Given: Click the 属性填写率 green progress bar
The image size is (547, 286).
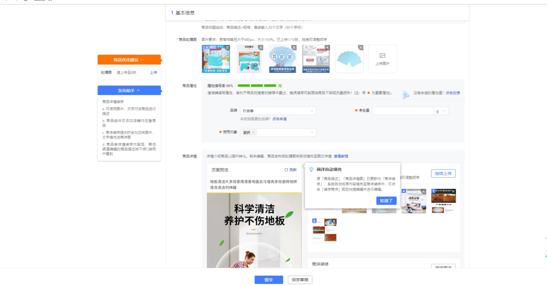Looking at the screenshot, I should point(257,86).
